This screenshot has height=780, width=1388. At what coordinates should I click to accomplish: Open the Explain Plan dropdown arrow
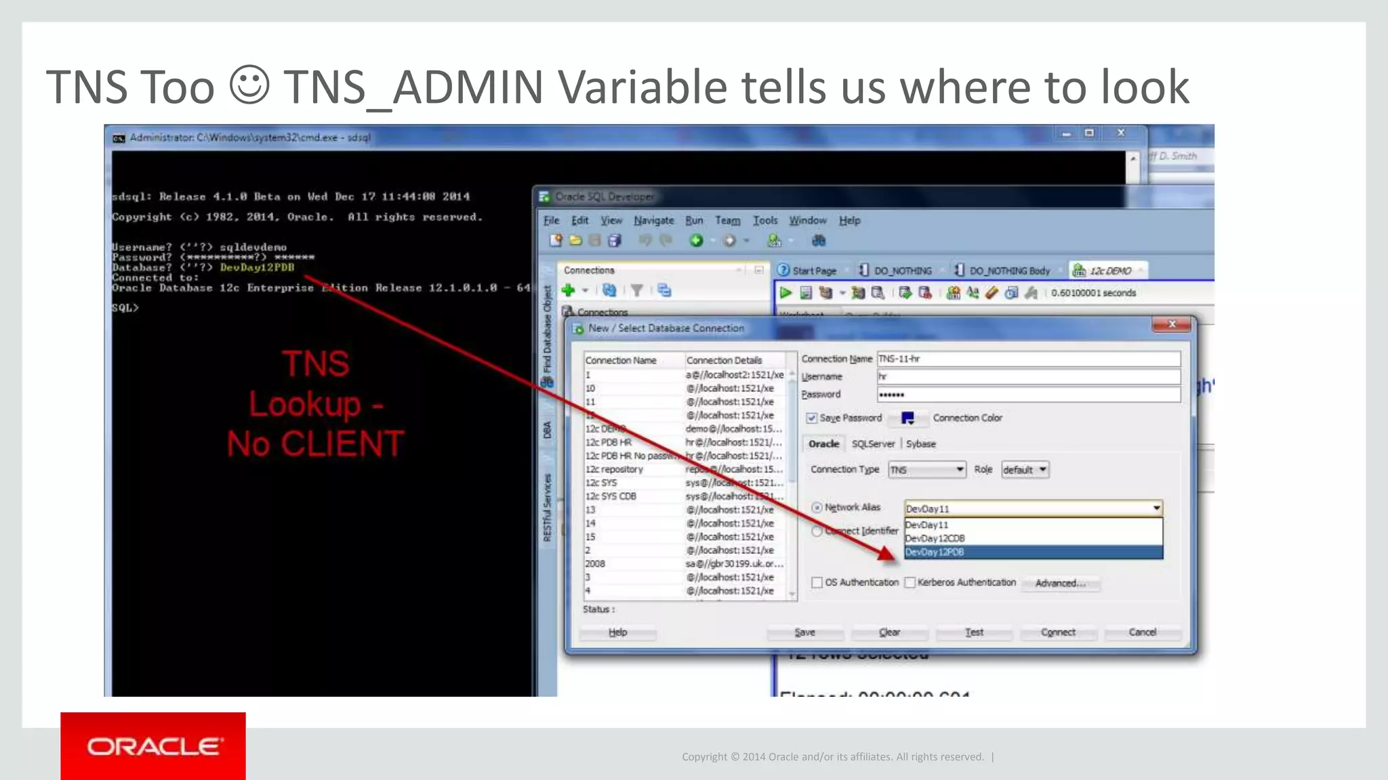[842, 293]
